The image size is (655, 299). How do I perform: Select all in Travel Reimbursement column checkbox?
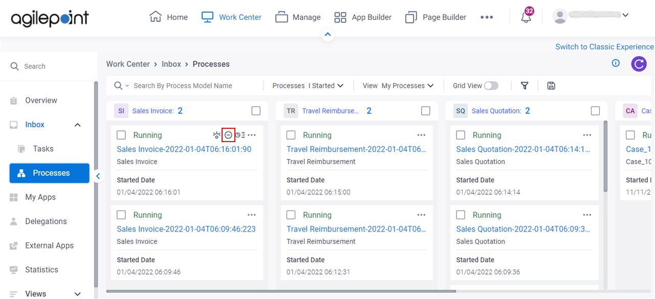[426, 111]
